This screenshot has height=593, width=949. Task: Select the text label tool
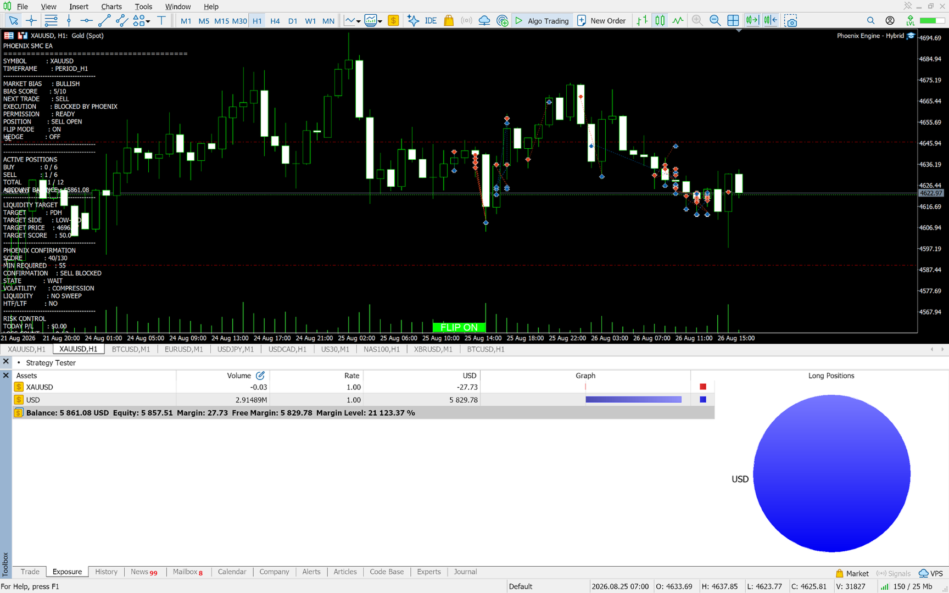[161, 21]
